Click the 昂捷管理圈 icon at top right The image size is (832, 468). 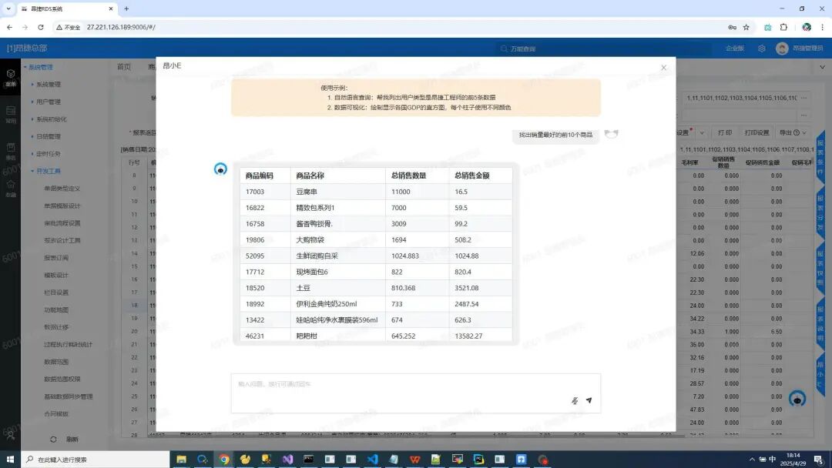[782, 48]
